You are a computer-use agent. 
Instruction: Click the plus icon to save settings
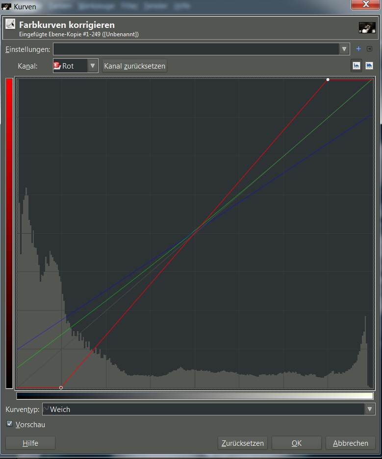tap(358, 49)
